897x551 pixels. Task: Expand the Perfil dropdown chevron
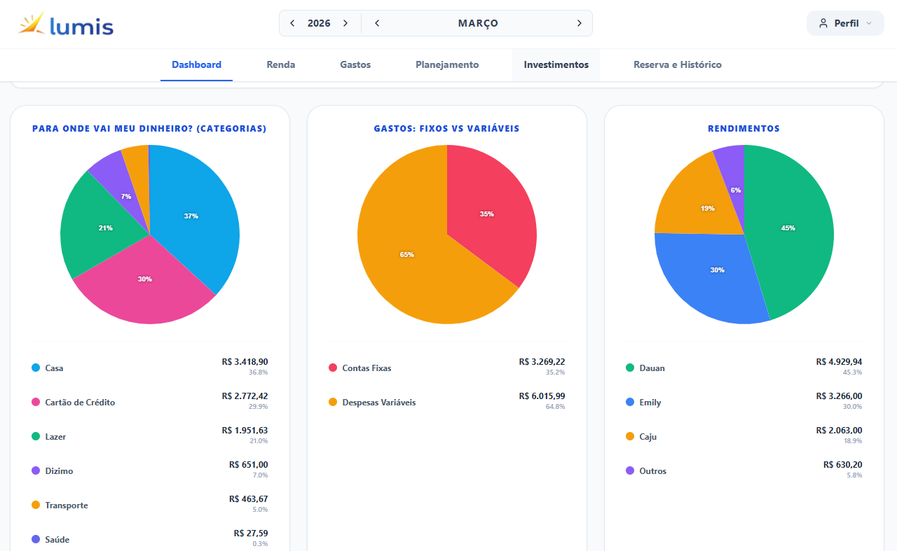click(x=869, y=23)
